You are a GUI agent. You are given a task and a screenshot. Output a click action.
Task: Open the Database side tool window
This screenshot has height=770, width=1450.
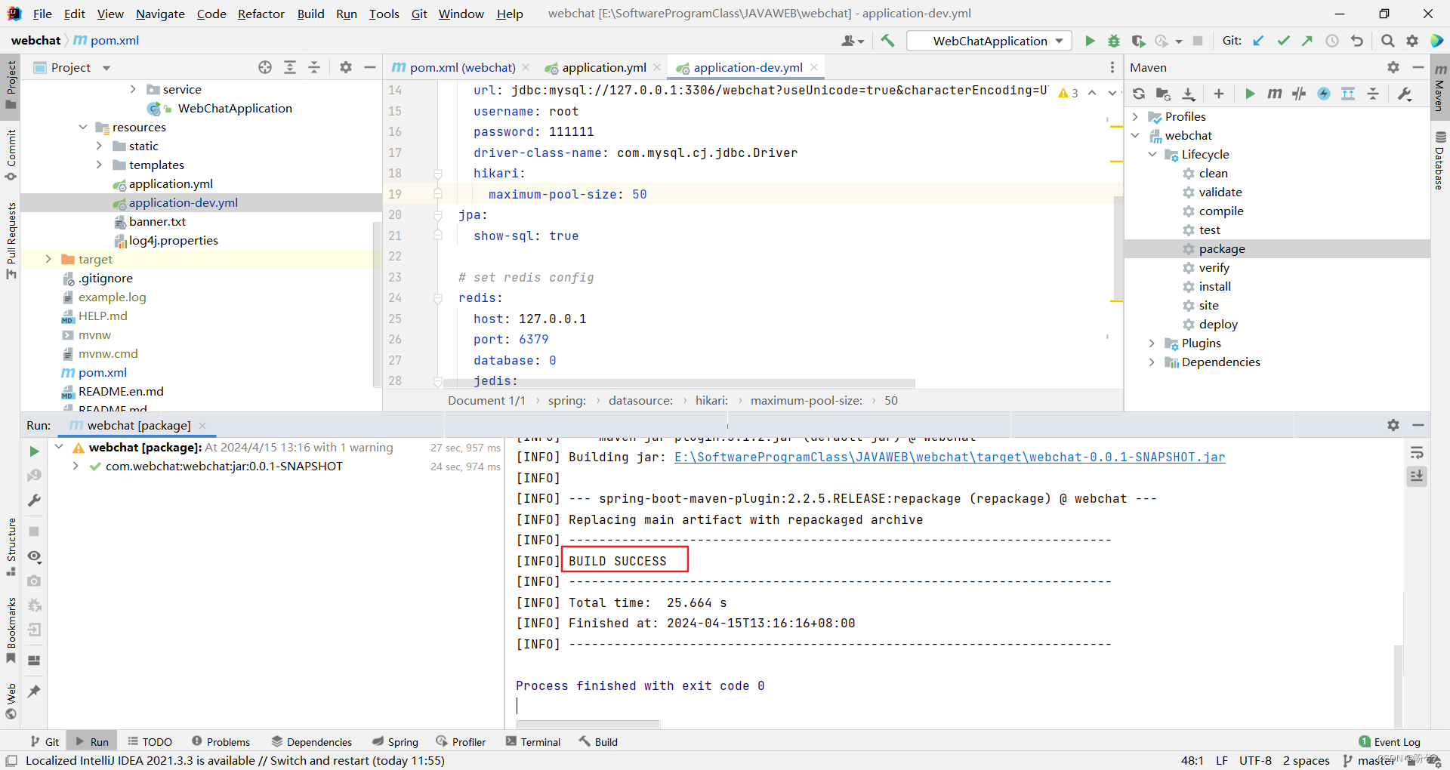[1439, 161]
